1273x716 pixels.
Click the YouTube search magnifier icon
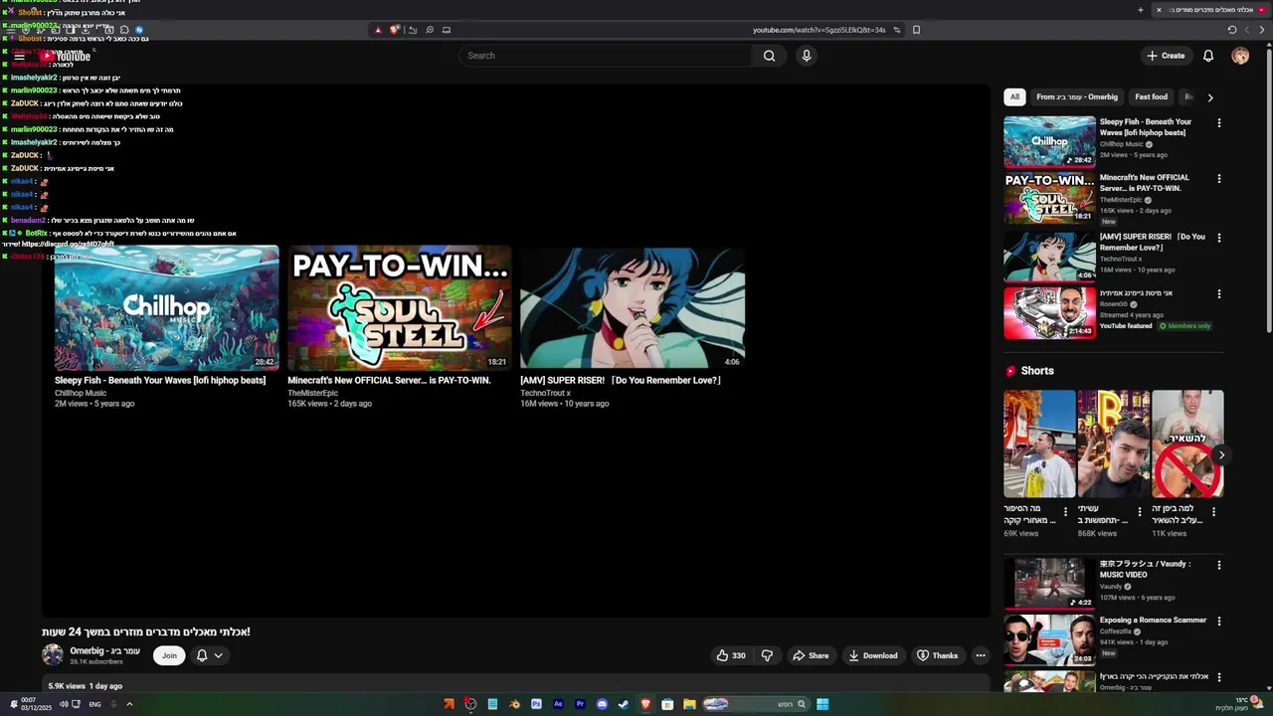[769, 56]
